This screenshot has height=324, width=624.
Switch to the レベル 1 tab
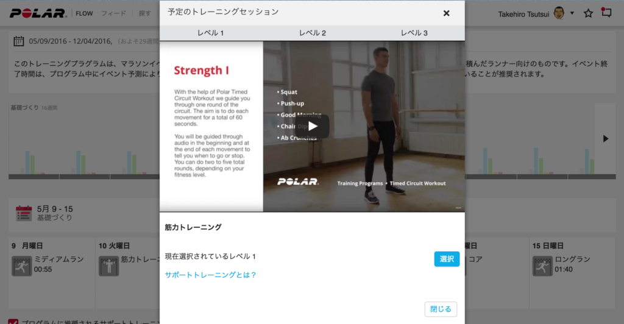(x=210, y=33)
